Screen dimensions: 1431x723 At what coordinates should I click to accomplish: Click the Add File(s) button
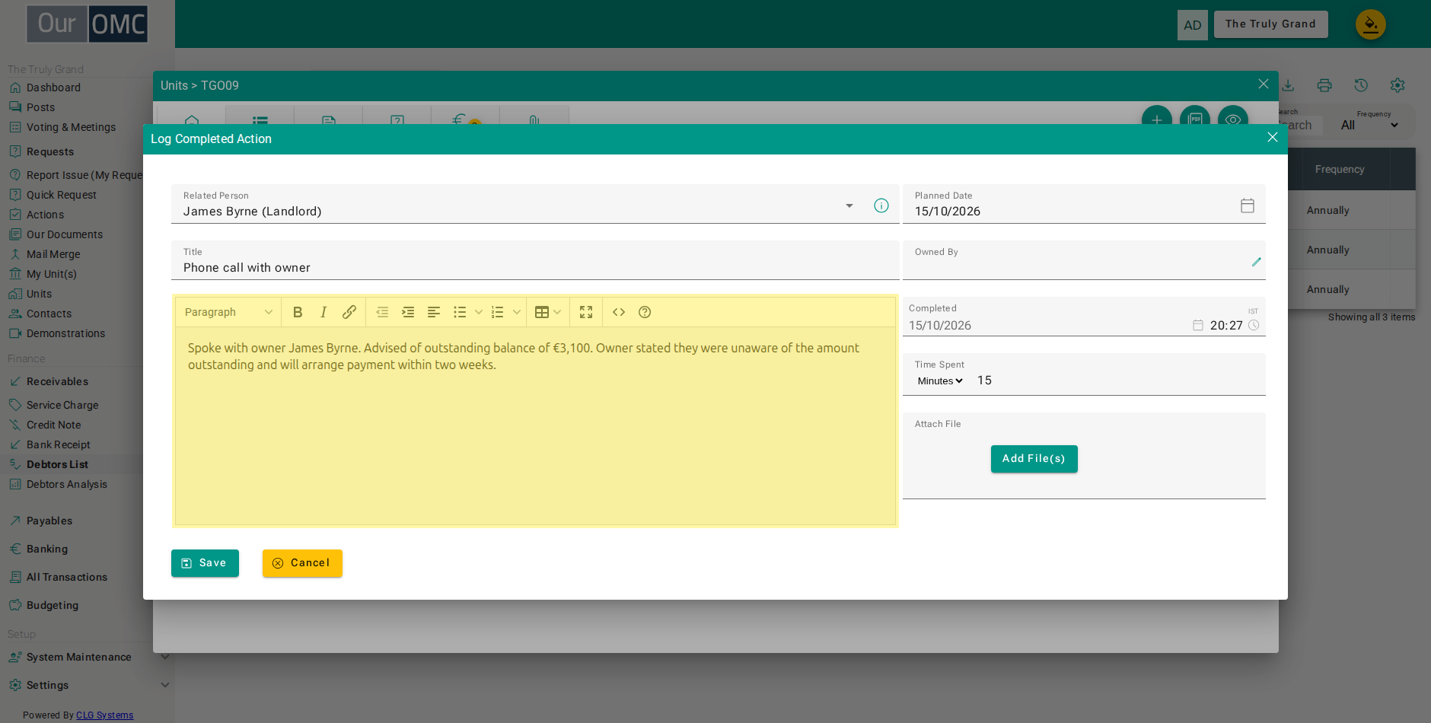click(x=1034, y=459)
